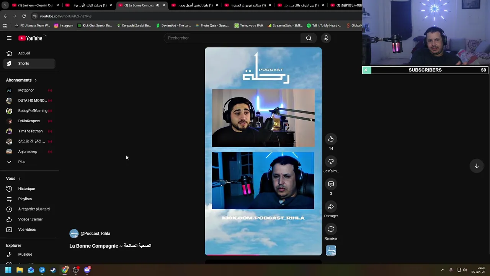Open Vidéos "J'aime" list
The width and height of the screenshot is (490, 276).
coord(29,219)
